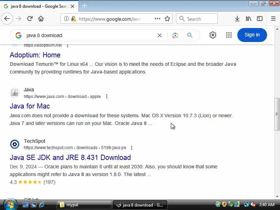Click the TechSpot site favicon
Screen dimensions: 280x210
pos(15,144)
